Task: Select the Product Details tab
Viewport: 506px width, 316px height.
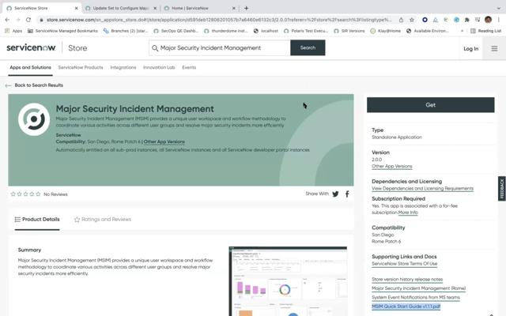Action: tap(37, 220)
